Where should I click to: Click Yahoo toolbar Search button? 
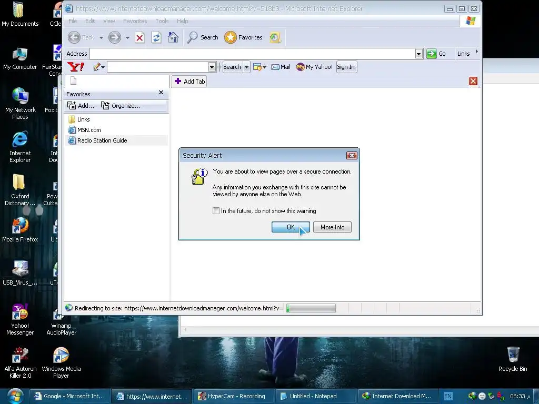(x=232, y=67)
